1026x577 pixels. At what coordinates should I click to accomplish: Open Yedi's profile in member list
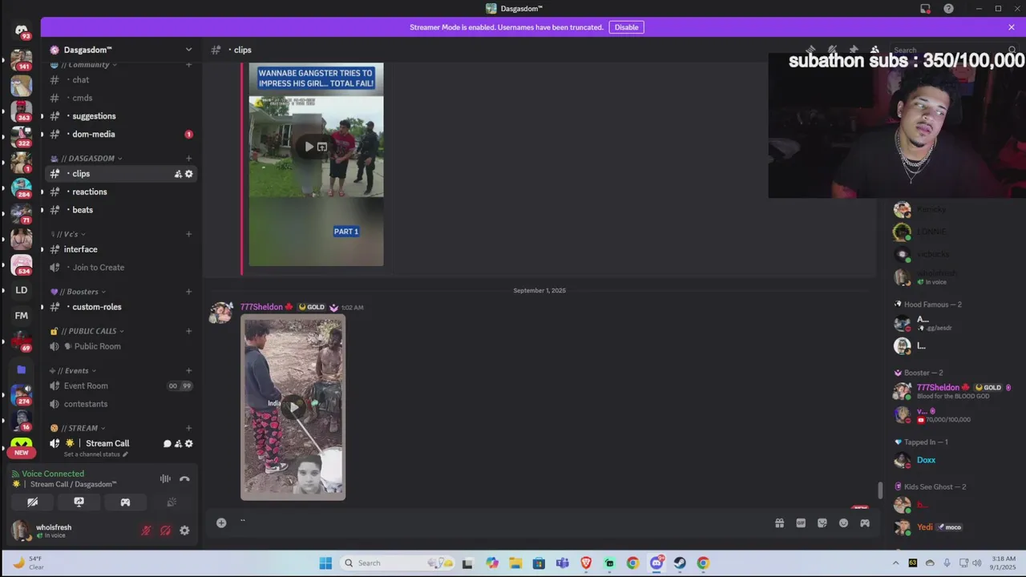[x=926, y=527]
